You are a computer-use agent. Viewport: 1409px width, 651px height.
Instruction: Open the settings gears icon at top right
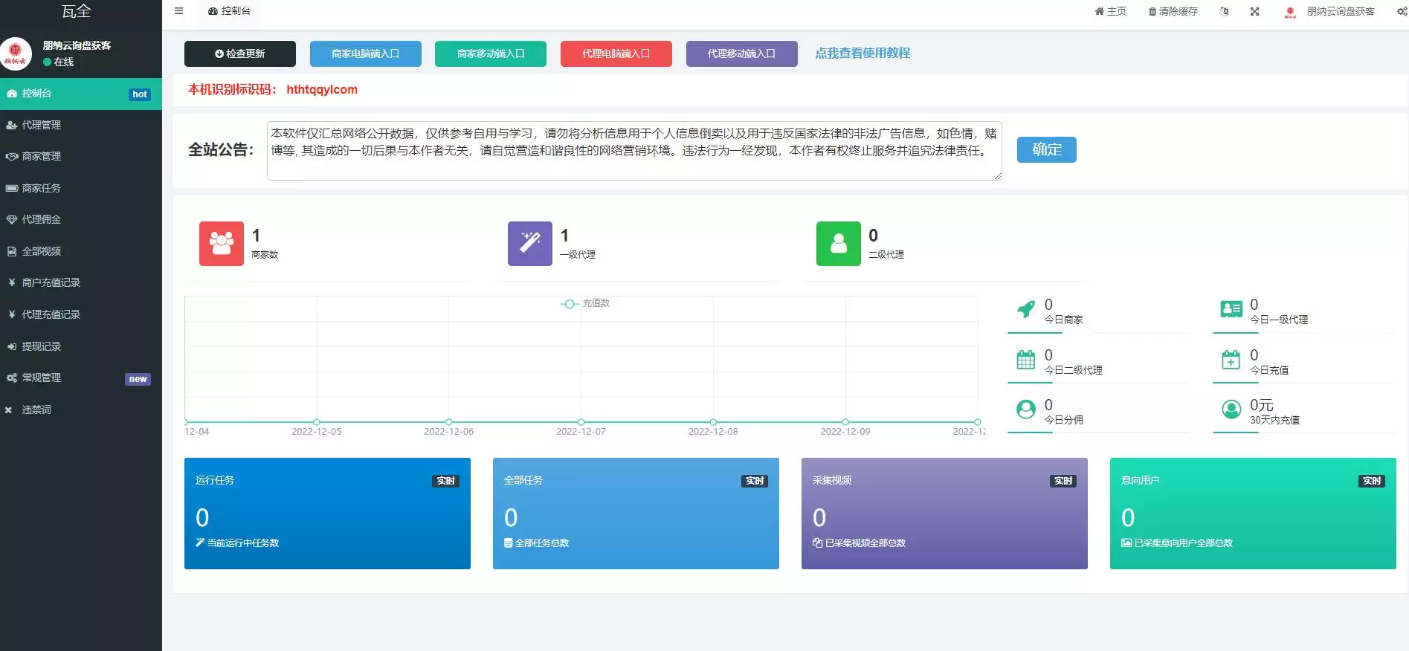click(1402, 11)
